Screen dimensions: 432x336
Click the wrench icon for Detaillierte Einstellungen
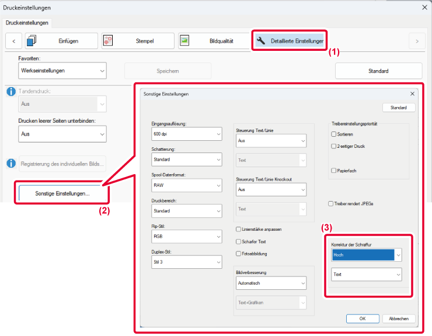[261, 41]
